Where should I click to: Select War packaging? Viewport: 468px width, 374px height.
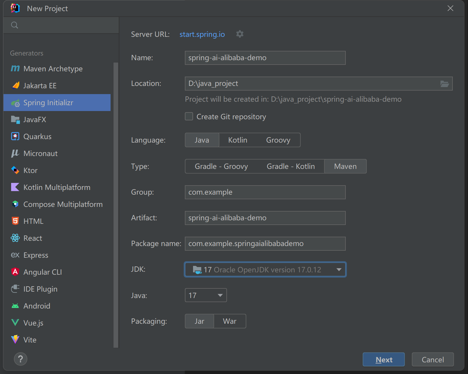click(230, 321)
